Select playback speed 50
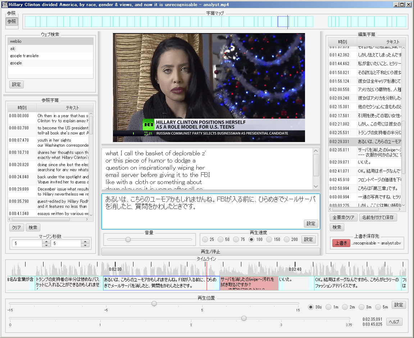The image size is (414, 338). 220,239
